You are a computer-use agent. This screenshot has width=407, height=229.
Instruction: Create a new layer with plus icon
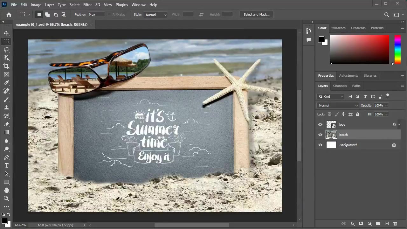pyautogui.click(x=387, y=224)
